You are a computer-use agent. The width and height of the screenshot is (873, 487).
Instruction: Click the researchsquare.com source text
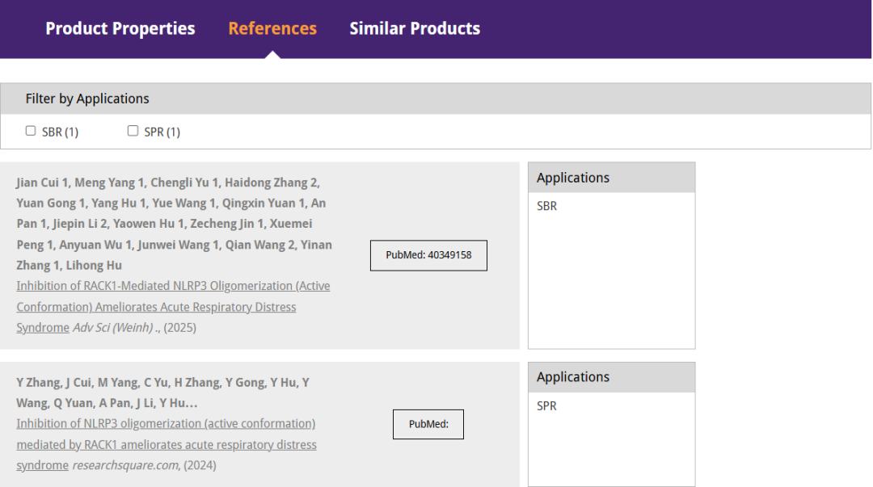tap(125, 465)
